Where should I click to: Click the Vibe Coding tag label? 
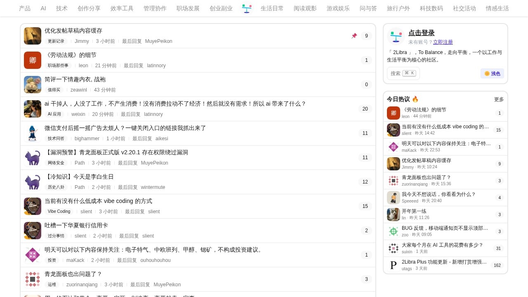point(59,212)
